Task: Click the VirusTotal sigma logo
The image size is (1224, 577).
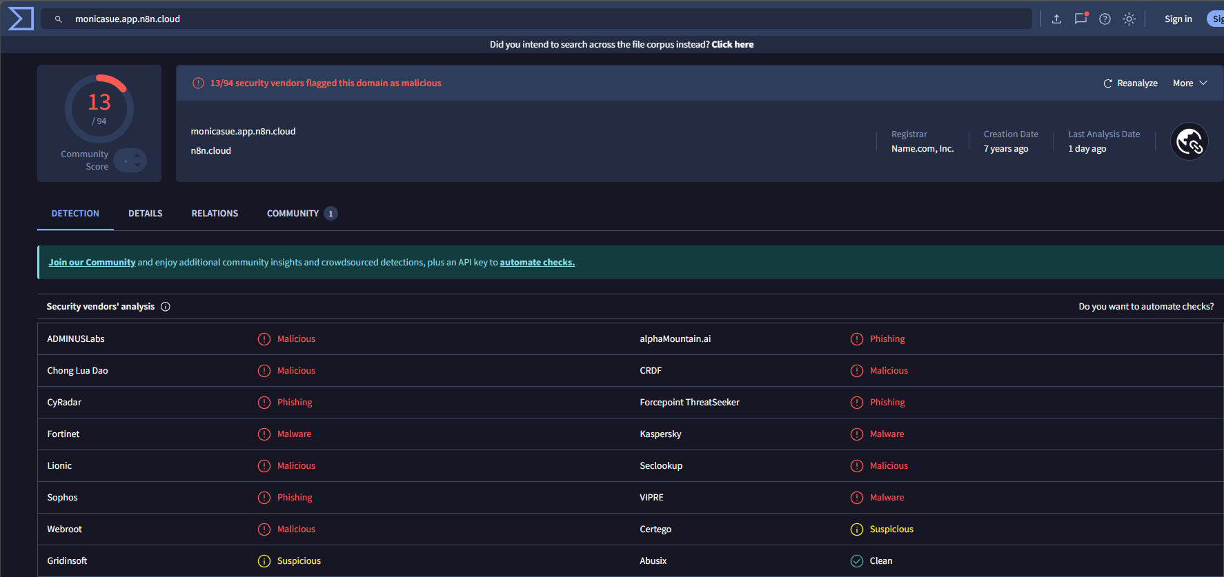Action: tap(21, 19)
